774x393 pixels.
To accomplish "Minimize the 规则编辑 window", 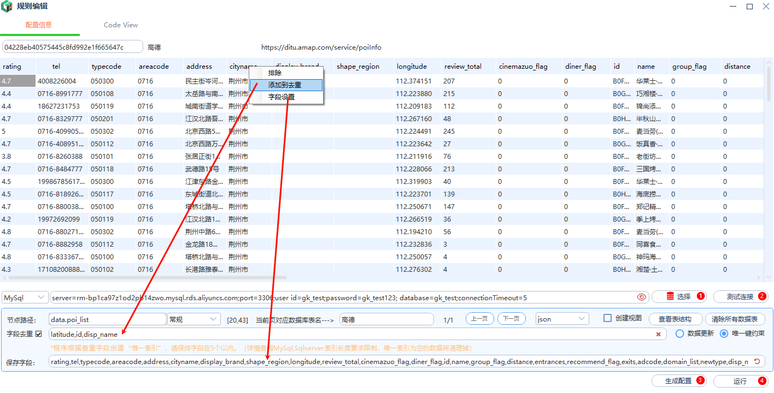I will tap(732, 7).
